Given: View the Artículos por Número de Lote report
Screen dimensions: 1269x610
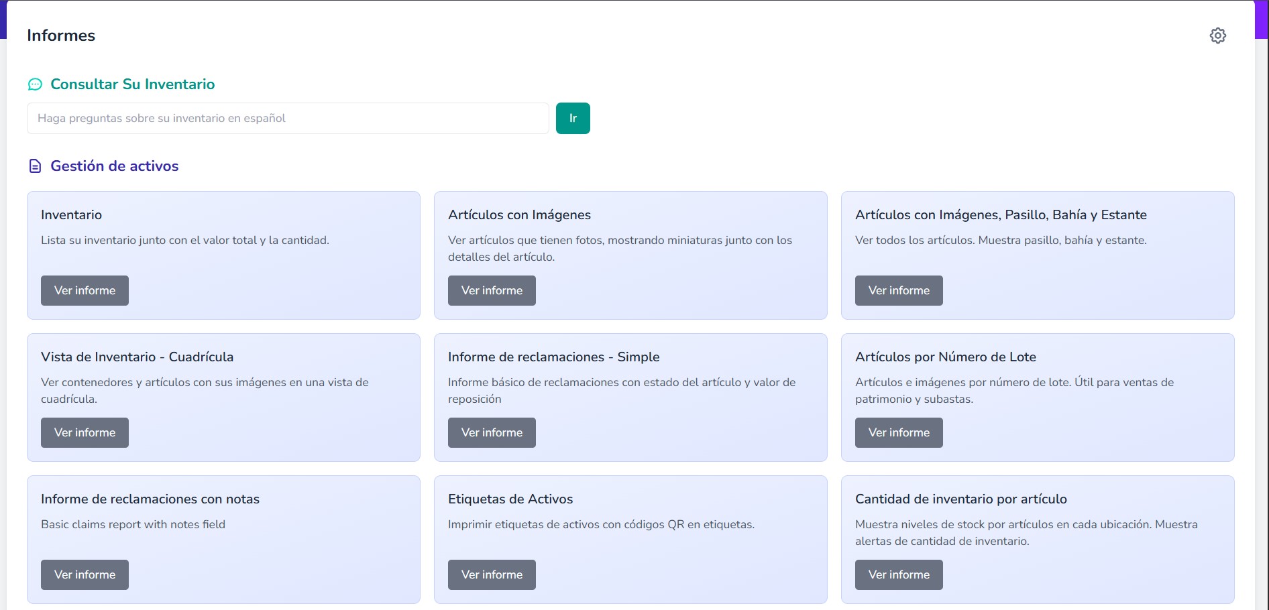Looking at the screenshot, I should tap(899, 433).
